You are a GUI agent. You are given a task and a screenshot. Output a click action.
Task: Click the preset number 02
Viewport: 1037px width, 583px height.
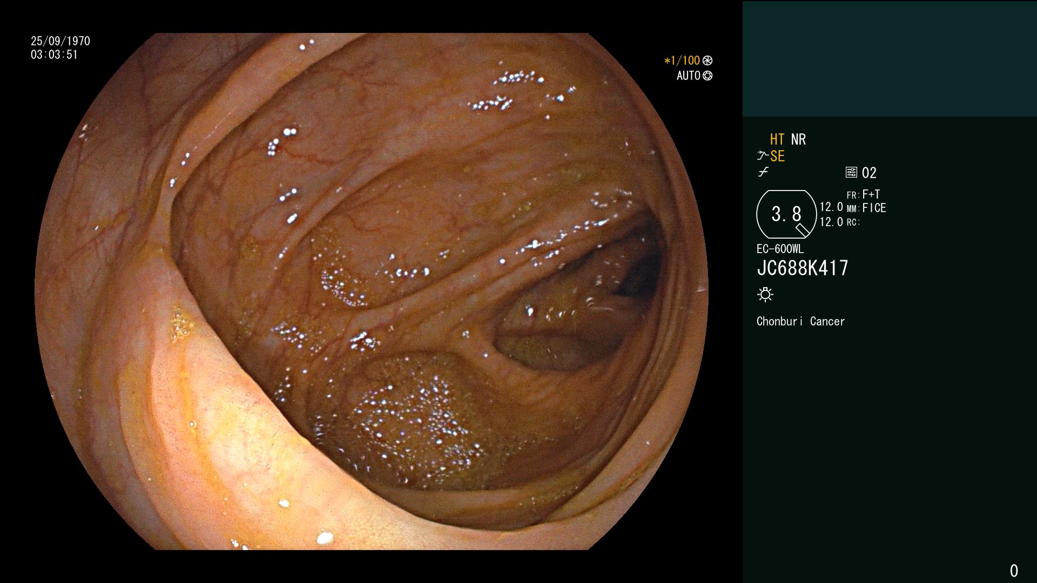869,173
